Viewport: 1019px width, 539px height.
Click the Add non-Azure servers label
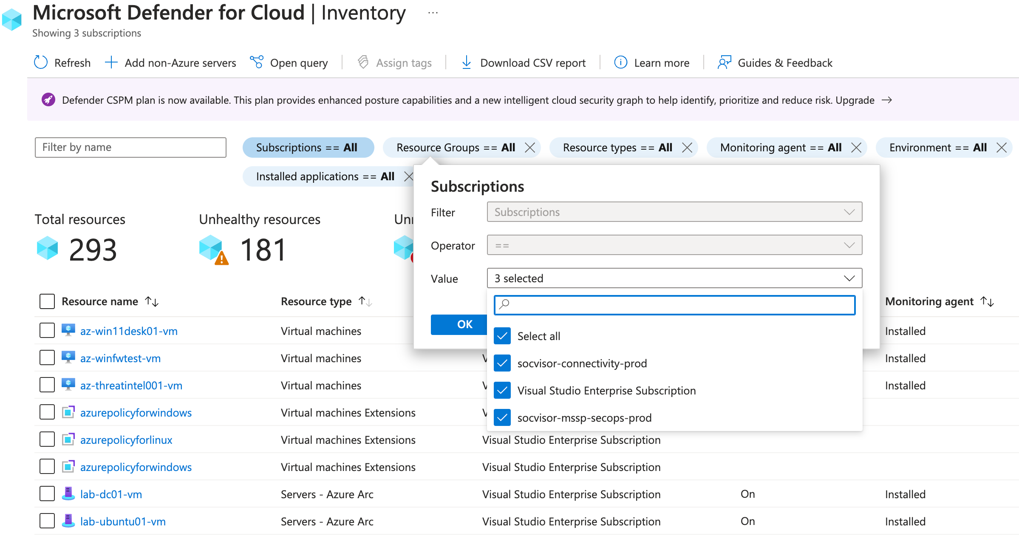point(180,63)
